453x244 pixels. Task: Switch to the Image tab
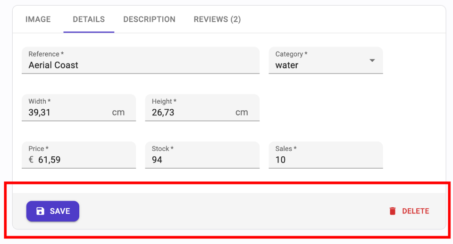pos(38,19)
